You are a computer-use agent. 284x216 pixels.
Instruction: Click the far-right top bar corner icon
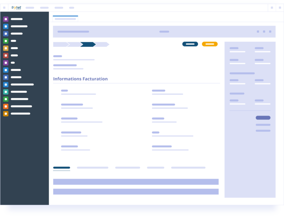click(x=280, y=8)
